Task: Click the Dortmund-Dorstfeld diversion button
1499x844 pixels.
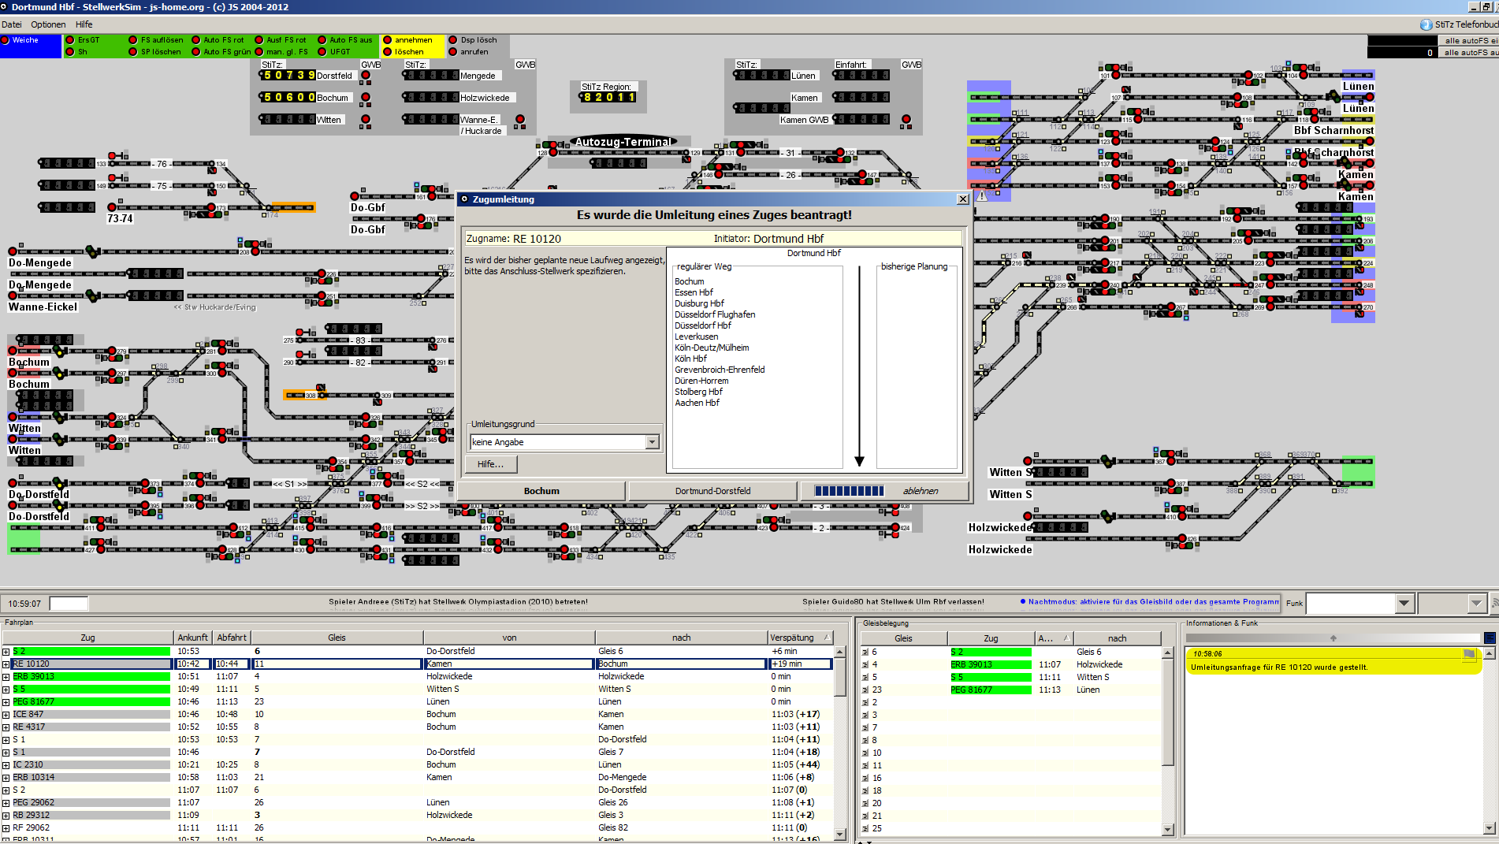Action: (x=712, y=491)
